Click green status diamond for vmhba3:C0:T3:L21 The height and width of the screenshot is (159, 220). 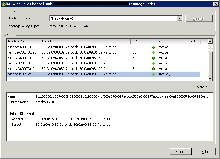coord(153,69)
